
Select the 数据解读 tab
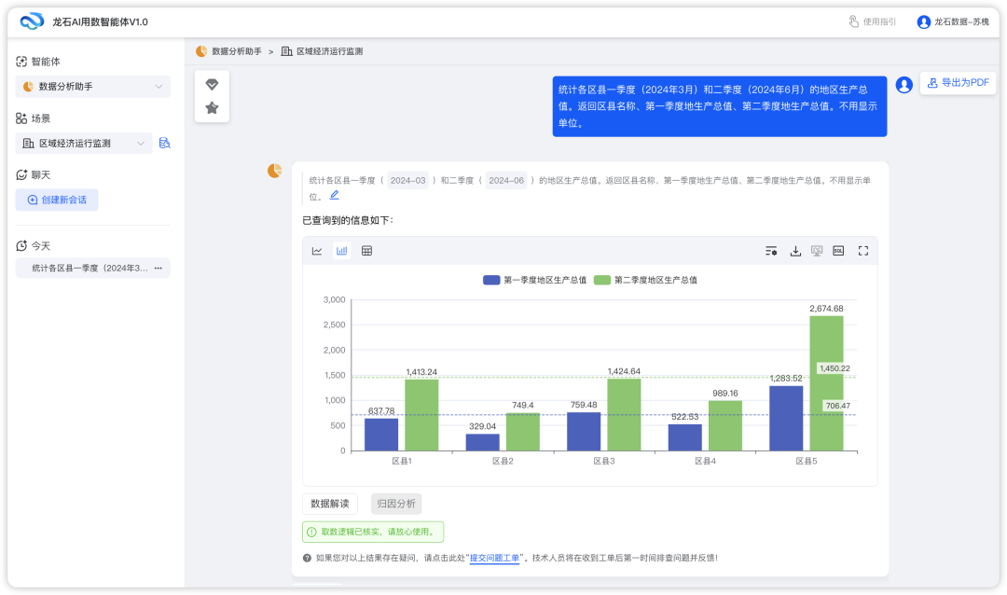click(x=330, y=504)
